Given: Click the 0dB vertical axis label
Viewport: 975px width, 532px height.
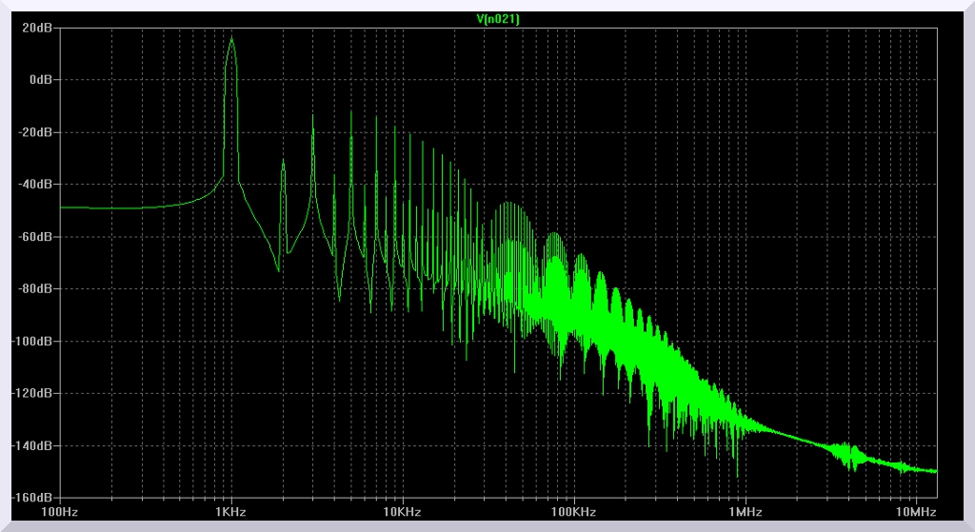Looking at the screenshot, I should (42, 80).
